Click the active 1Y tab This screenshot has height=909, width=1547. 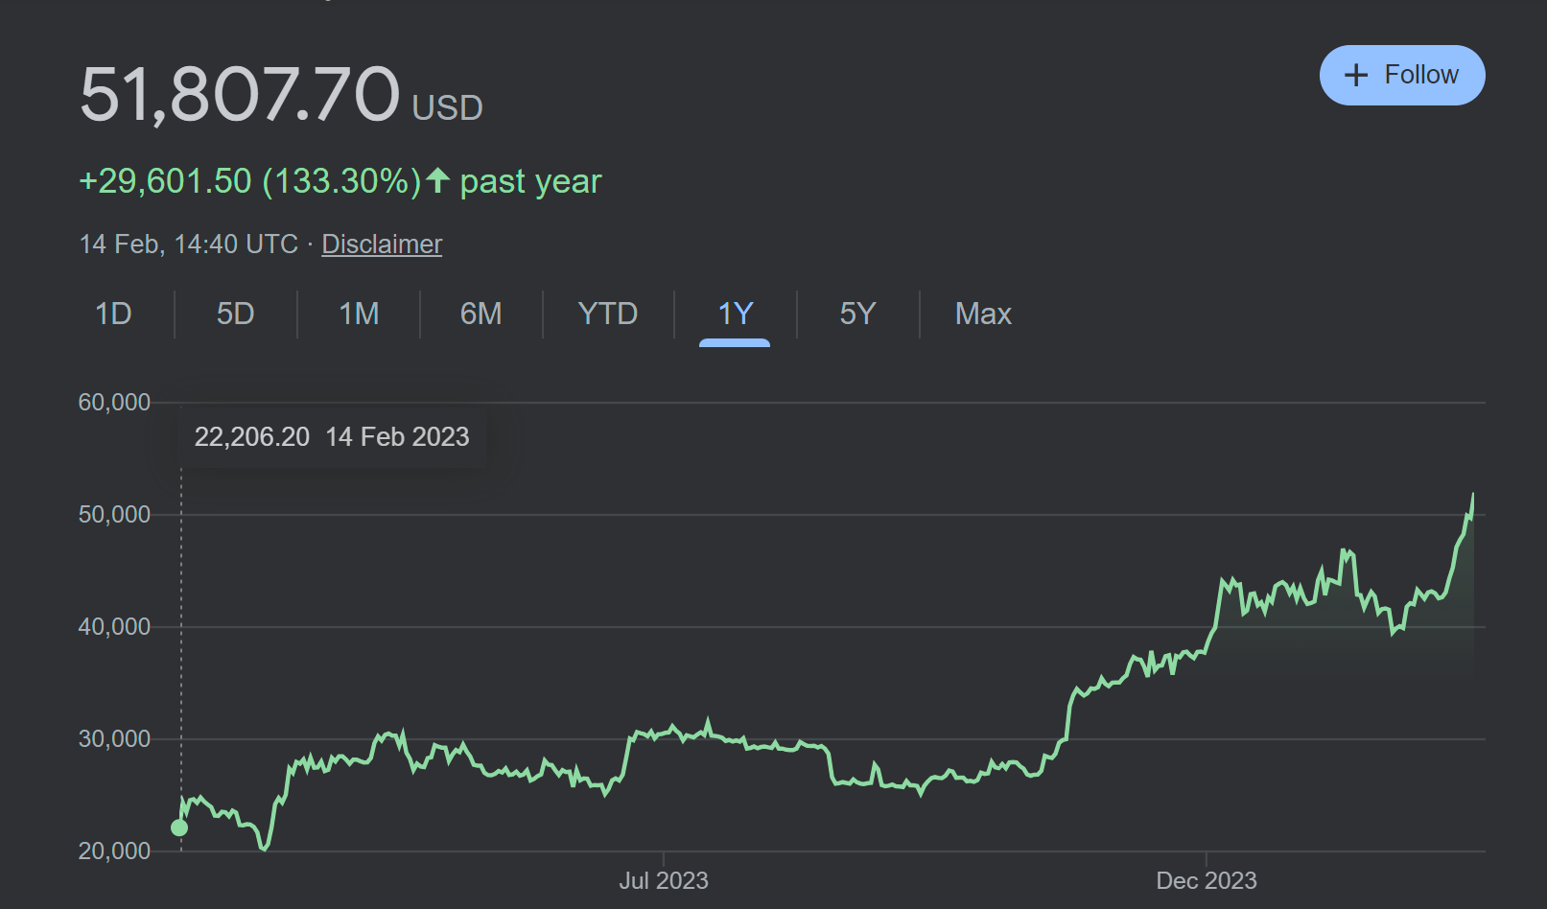(x=735, y=314)
